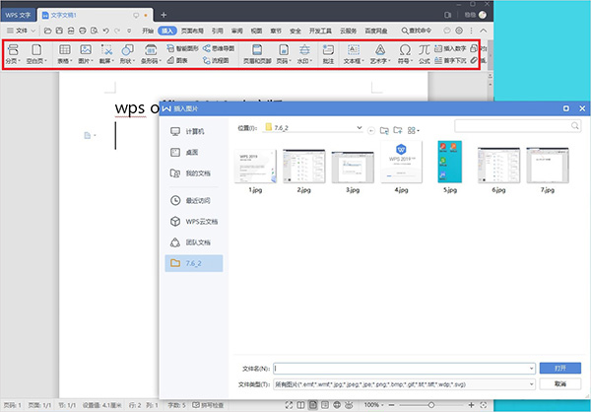Switch to the 开发工具 developer tools tab
The image size is (591, 412).
[320, 31]
